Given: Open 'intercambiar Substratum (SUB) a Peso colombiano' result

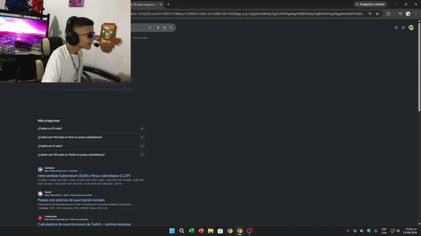Looking at the screenshot, I should pos(84,176).
